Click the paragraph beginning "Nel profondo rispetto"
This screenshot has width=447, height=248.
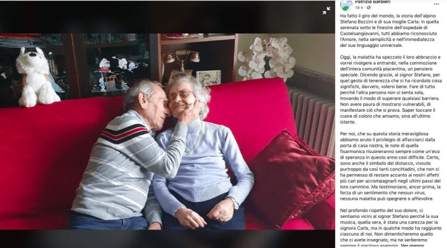point(391,228)
